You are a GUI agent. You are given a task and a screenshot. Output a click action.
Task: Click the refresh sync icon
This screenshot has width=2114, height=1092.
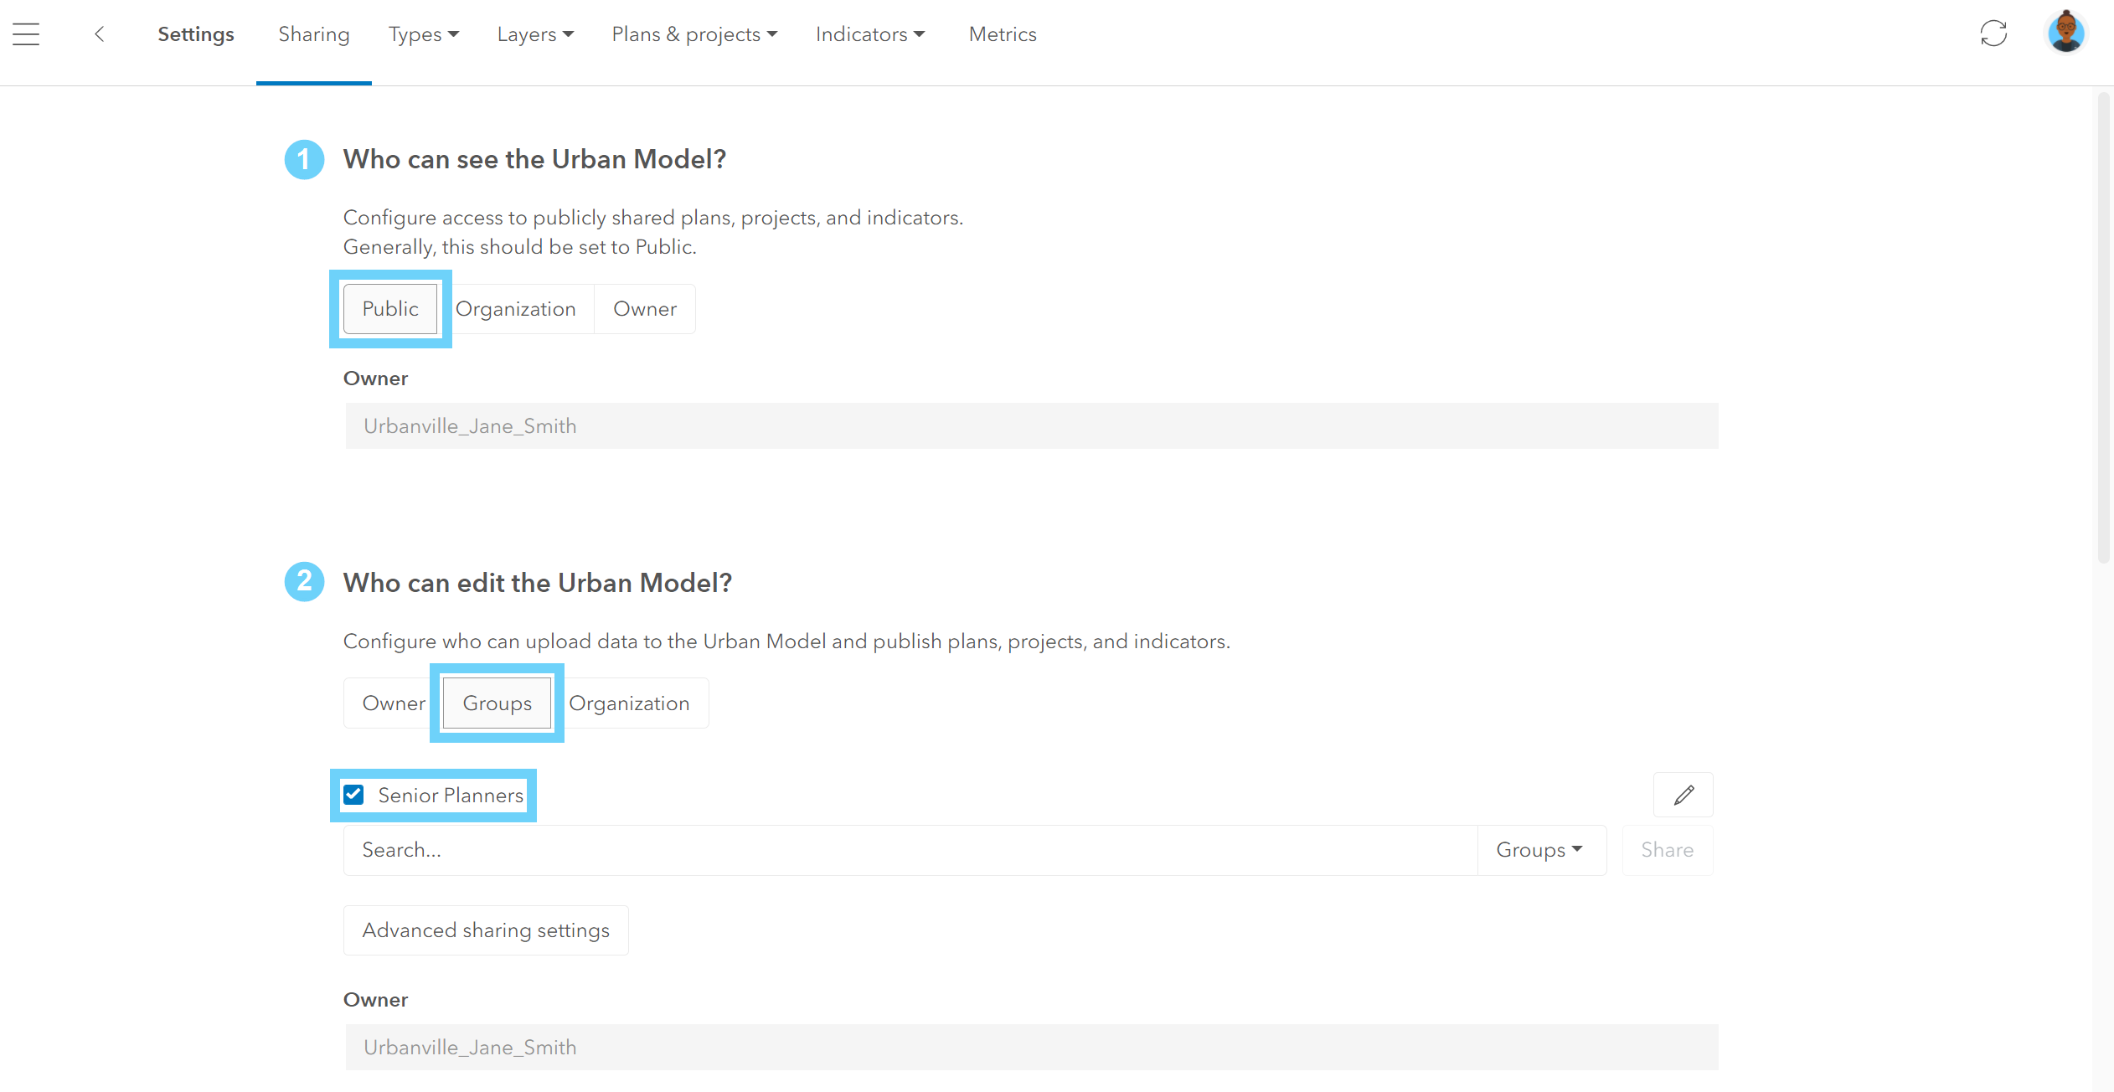[1993, 34]
